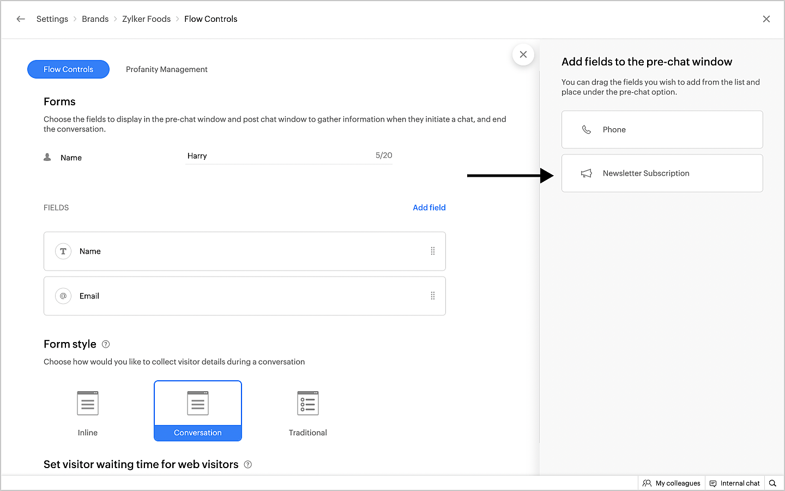Click the Newsletter Subscription megaphone icon

pyautogui.click(x=587, y=173)
